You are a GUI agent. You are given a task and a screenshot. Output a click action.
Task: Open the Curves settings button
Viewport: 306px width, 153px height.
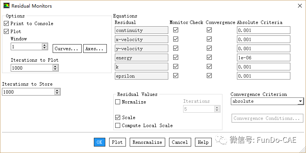pos(67,49)
